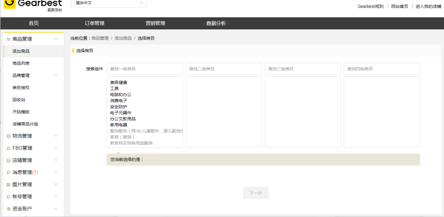This screenshot has width=444, height=217.
Task: Click the Gearbest logo
Action: point(33,5)
